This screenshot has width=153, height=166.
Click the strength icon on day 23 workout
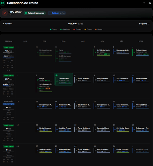(96, 129)
